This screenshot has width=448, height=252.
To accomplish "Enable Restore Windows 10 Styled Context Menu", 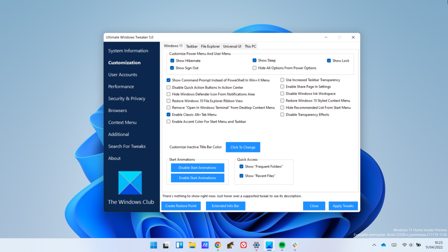I will [x=282, y=101].
